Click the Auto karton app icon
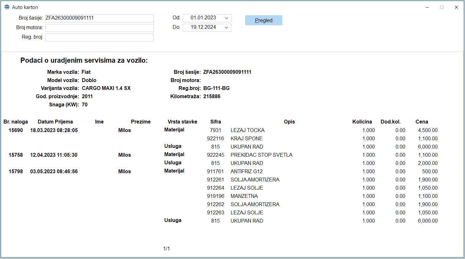Image resolution: width=465 pixels, height=259 pixels. coord(7,7)
